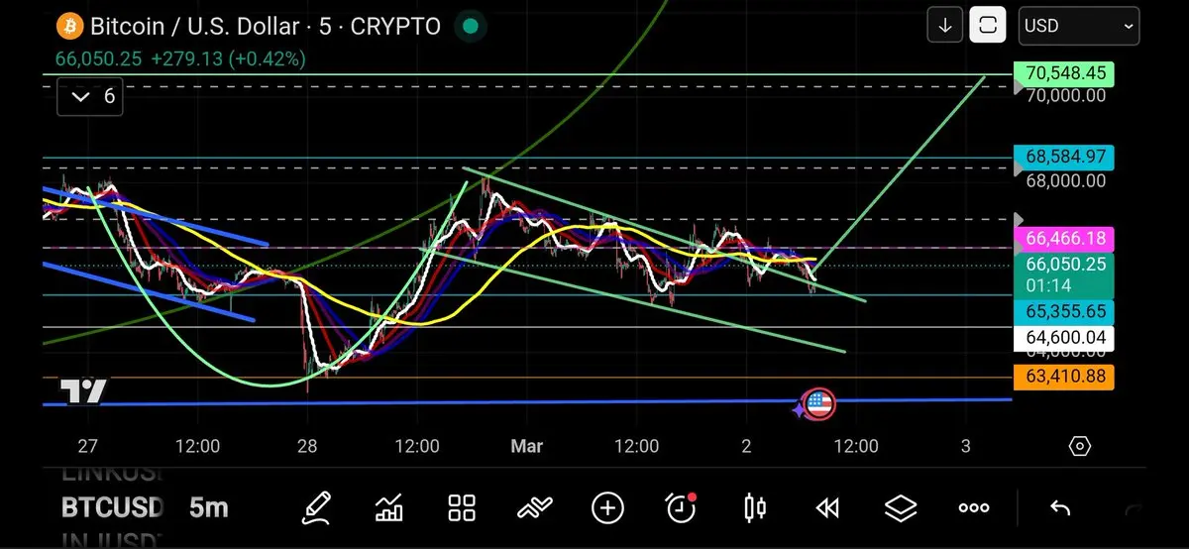Select the 63,410.88 orange price label
The height and width of the screenshot is (549, 1189).
pyautogui.click(x=1064, y=377)
